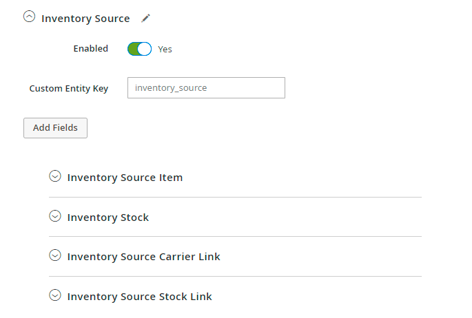
Task: Expand the Inventory Source Stock Link title
Action: 139,297
